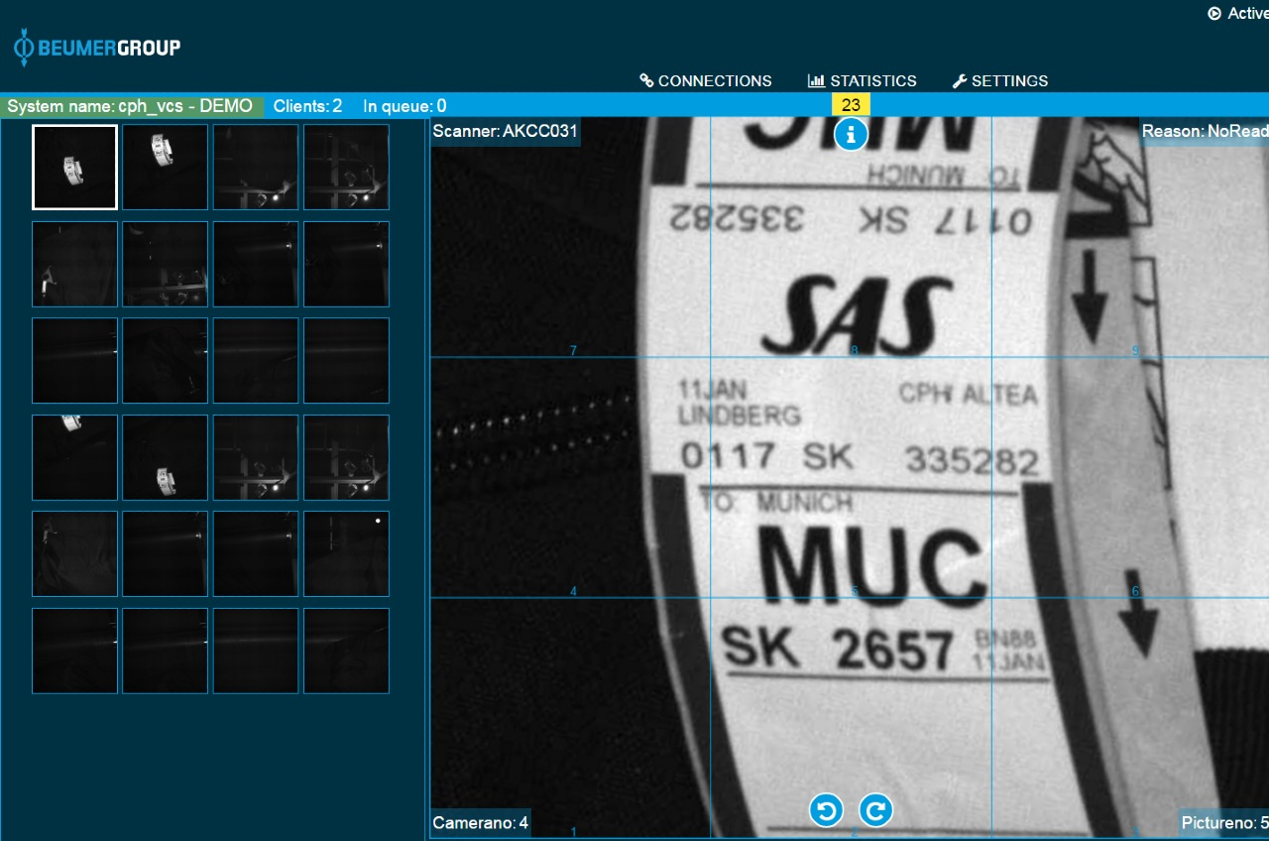This screenshot has height=841, width=1269.
Task: Click the 'Pictureno: 5' label
Action: [1225, 823]
